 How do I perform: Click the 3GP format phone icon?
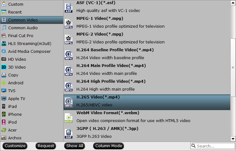pyautogui.click(x=69, y=134)
